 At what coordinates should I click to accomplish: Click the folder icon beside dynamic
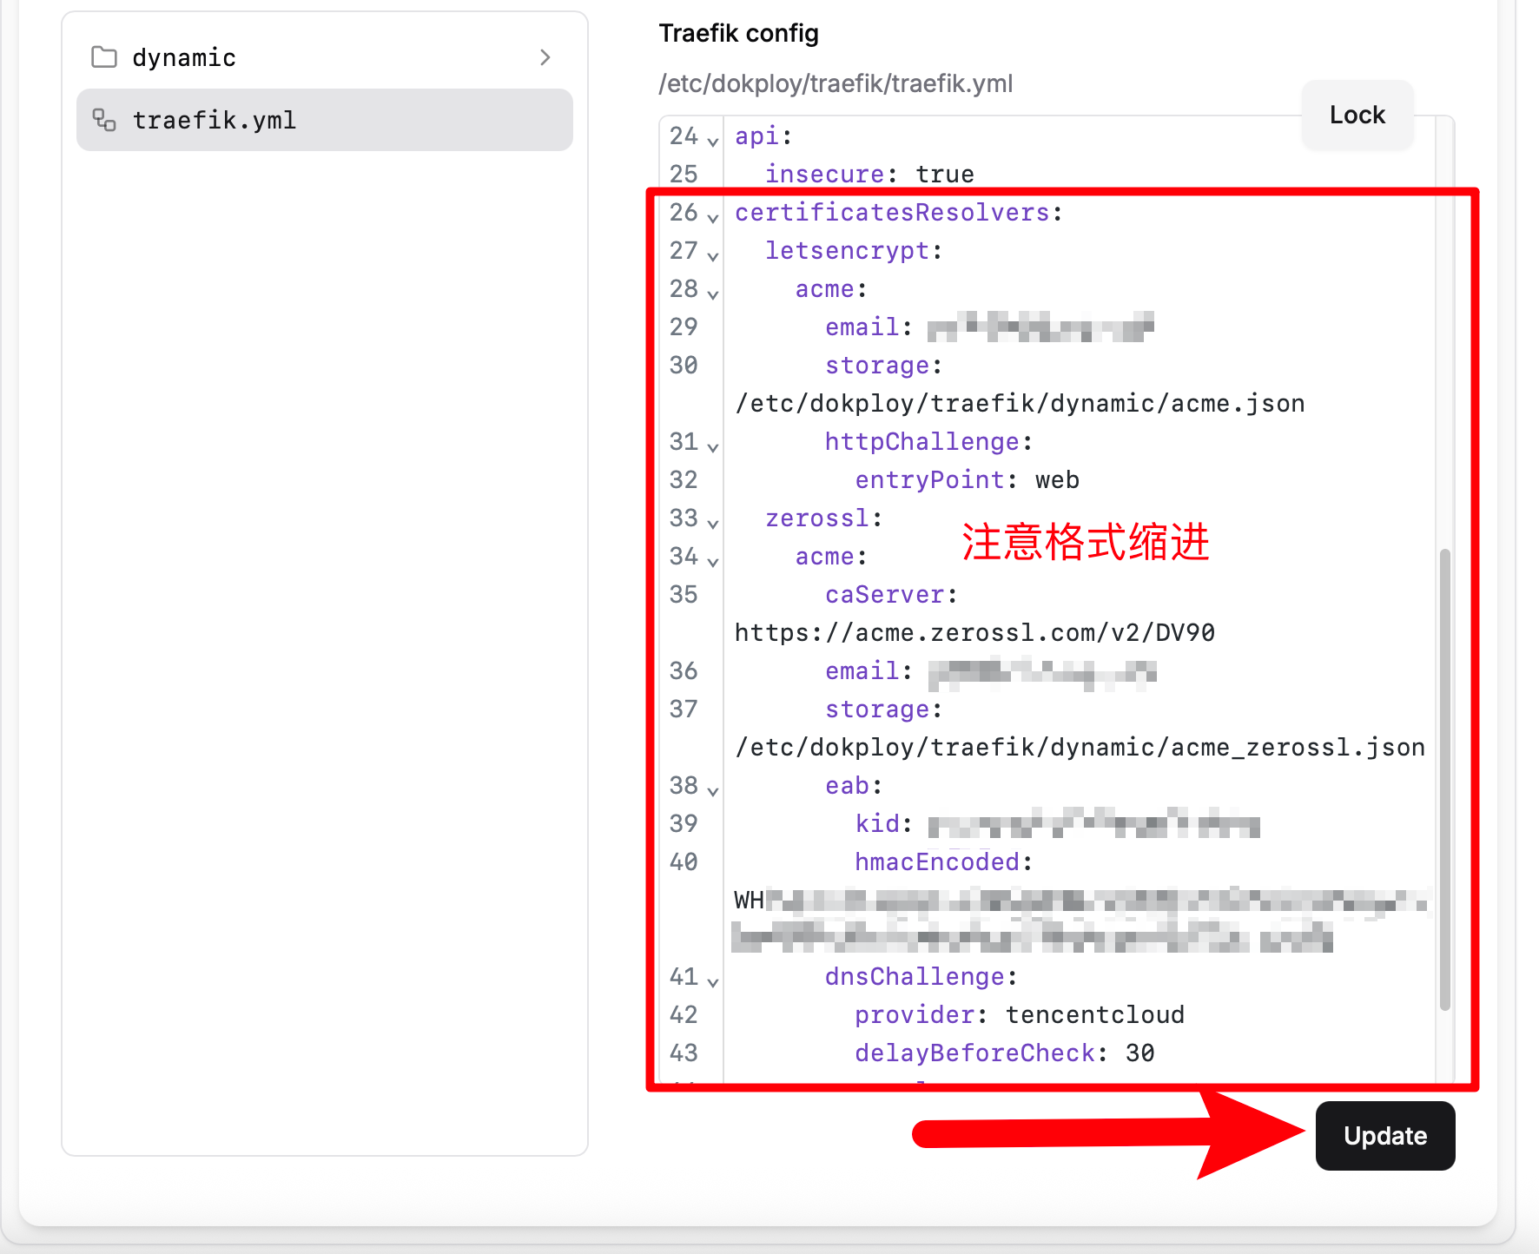tap(104, 57)
